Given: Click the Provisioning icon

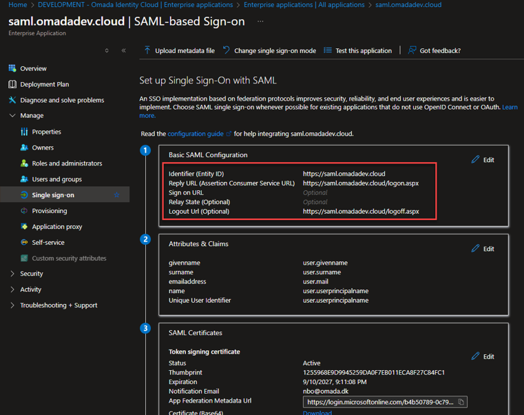Looking at the screenshot, I should click(x=24, y=210).
